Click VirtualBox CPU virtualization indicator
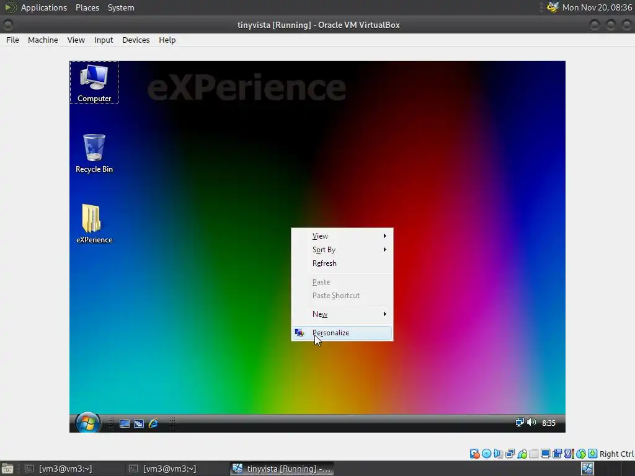Viewport: 635px width, 476px height. click(x=569, y=454)
